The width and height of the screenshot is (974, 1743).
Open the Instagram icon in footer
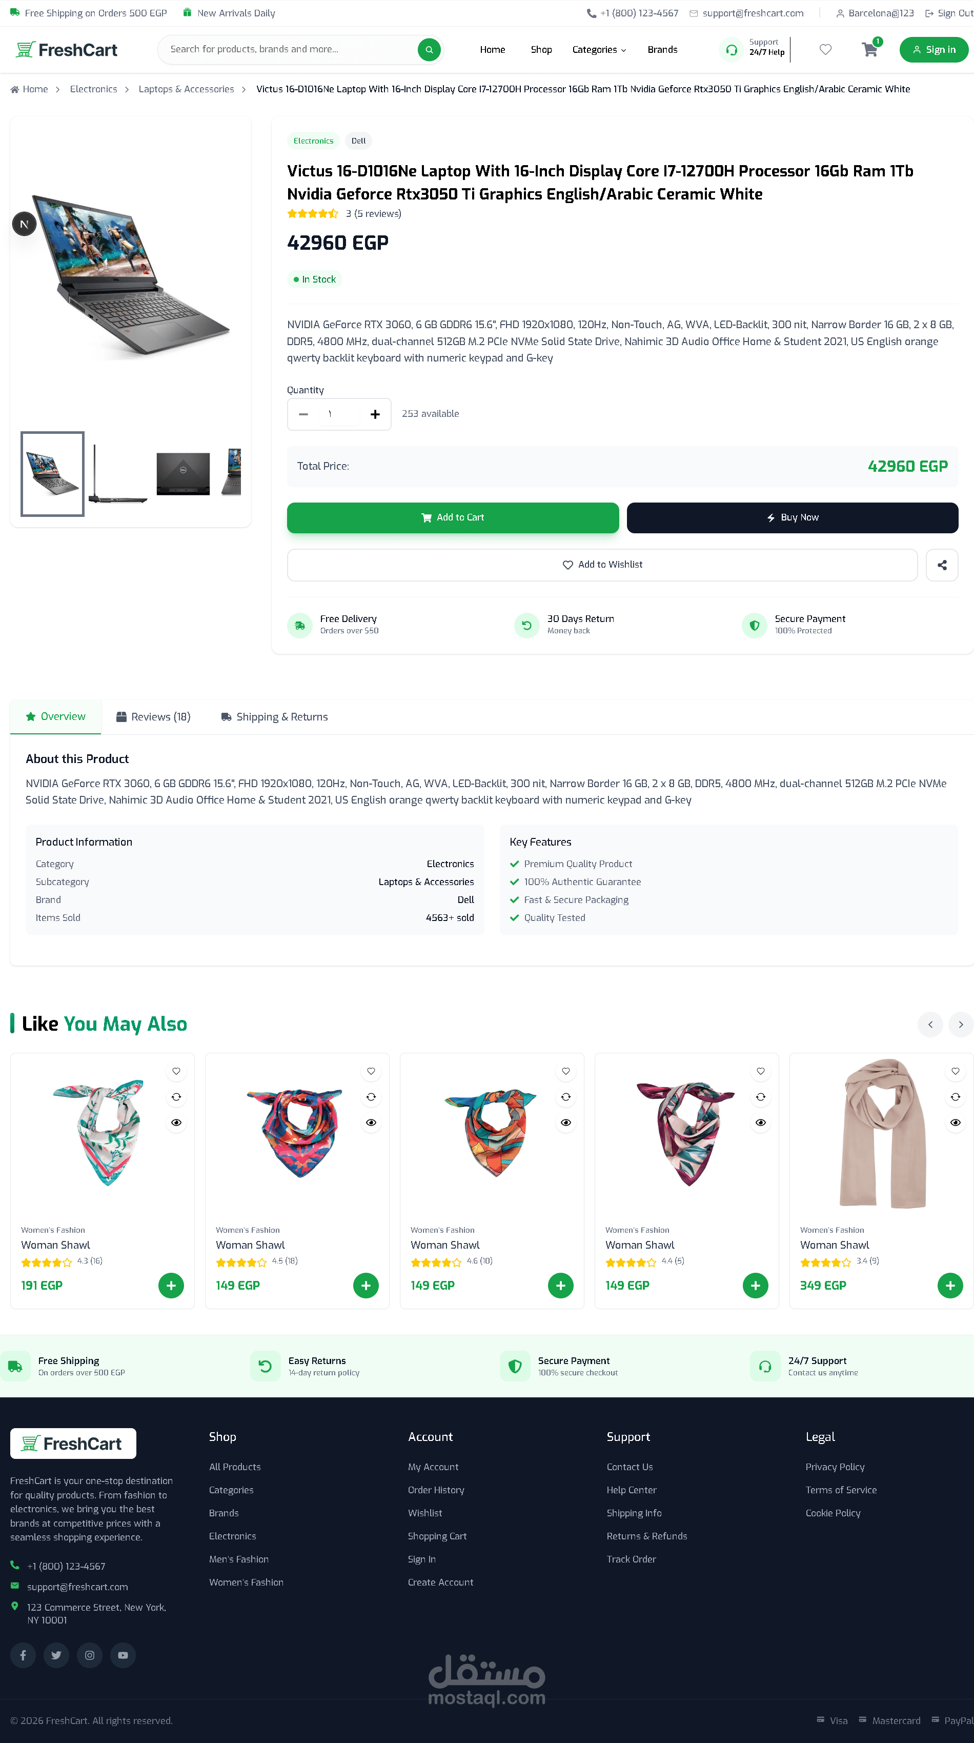coord(89,1655)
